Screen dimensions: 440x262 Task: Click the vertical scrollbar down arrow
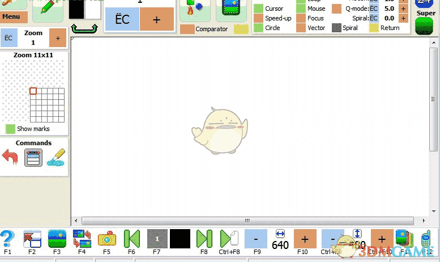tap(434, 211)
